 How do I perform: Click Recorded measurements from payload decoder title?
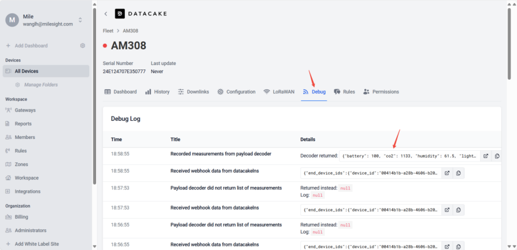tap(221, 154)
